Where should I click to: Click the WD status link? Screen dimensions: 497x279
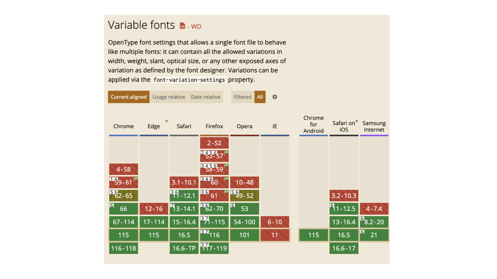coord(196,27)
